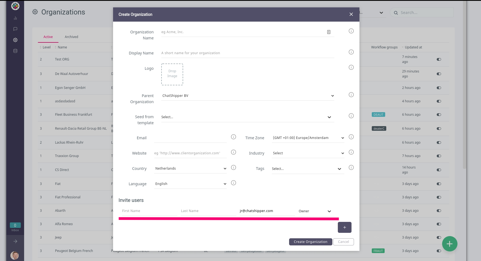Sort table by Level column
Image resolution: width=481 pixels, height=261 pixels.
tap(45, 47)
